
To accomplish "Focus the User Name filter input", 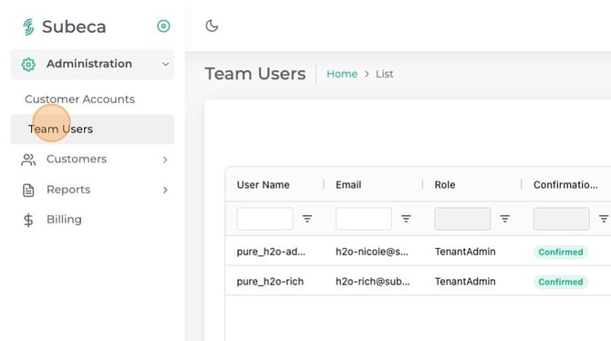I will [x=264, y=219].
